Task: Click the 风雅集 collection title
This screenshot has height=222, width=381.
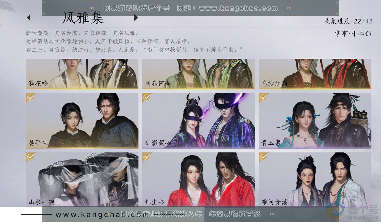Action: (82, 18)
